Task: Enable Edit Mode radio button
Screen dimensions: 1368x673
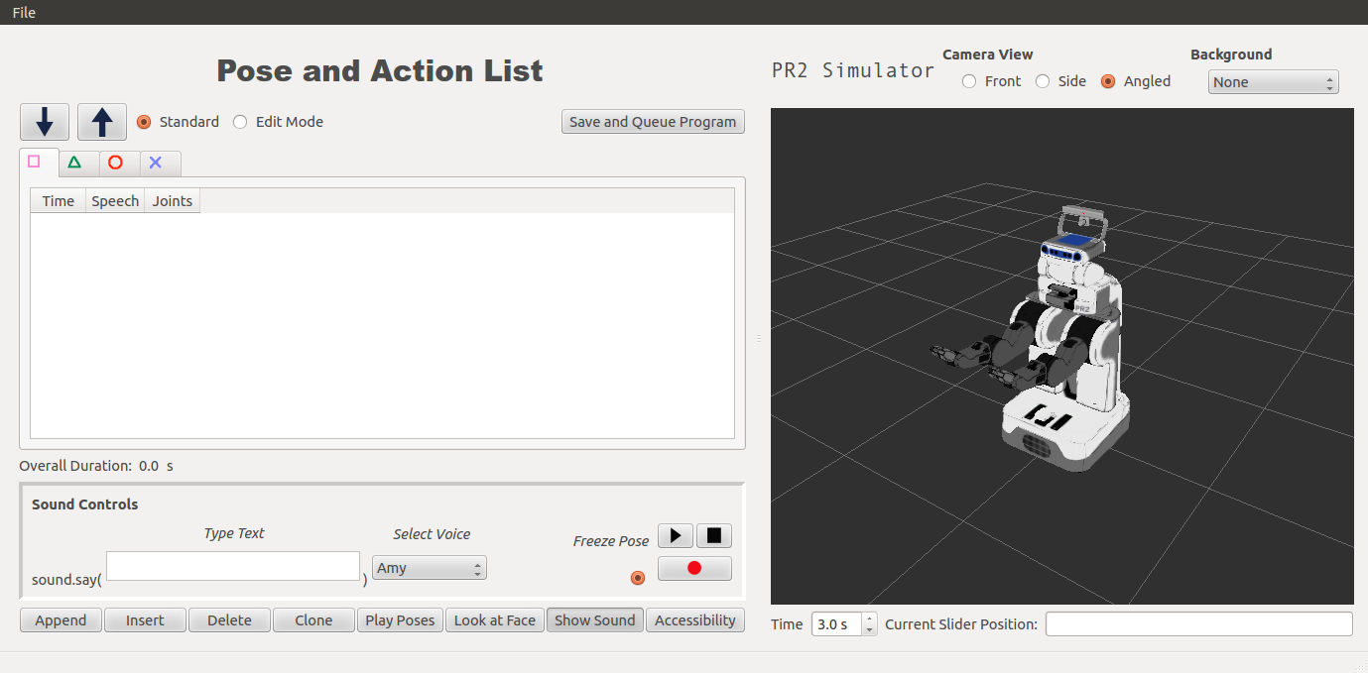Action: click(x=241, y=122)
